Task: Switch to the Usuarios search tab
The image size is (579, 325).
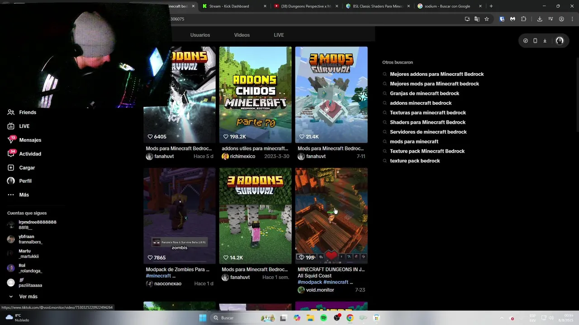Action: [200, 35]
